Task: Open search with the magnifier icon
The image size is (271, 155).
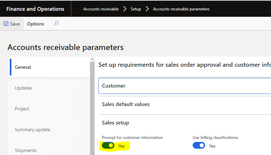Action: coord(56,23)
